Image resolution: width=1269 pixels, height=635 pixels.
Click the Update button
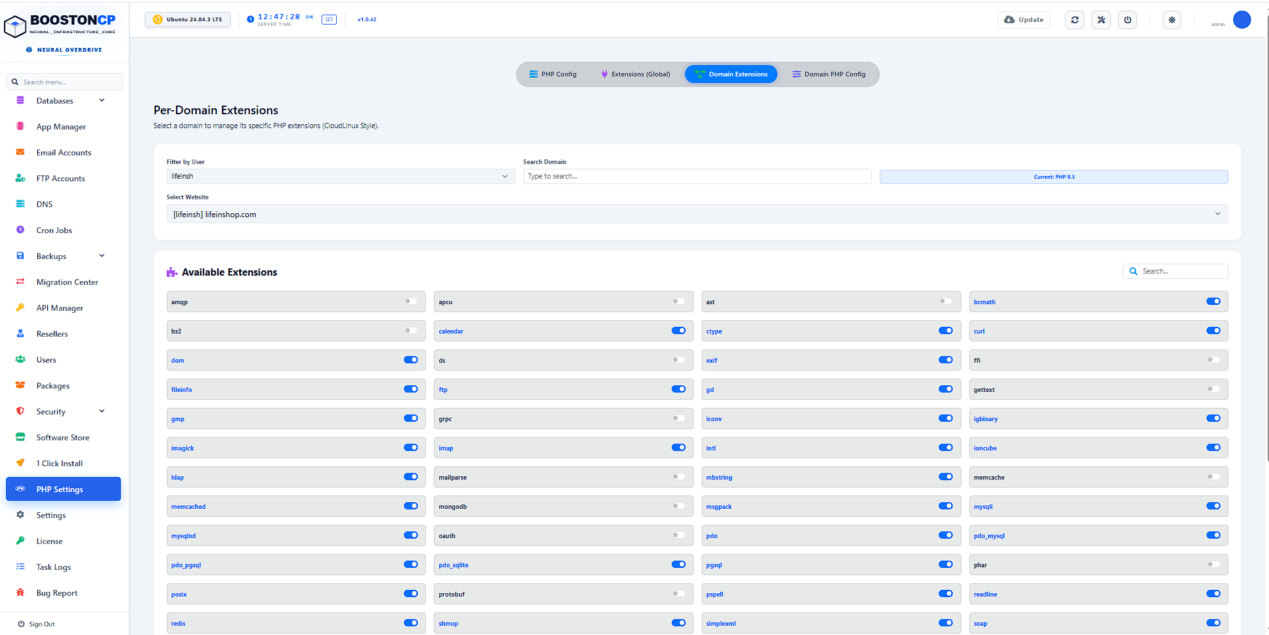(x=1024, y=20)
